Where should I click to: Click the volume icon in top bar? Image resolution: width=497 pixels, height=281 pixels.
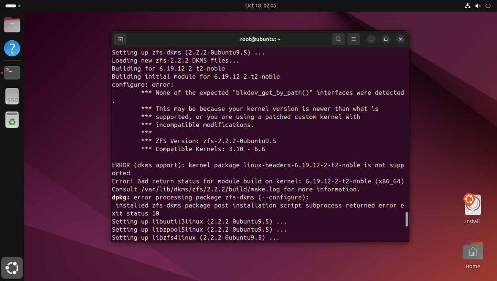click(x=478, y=6)
